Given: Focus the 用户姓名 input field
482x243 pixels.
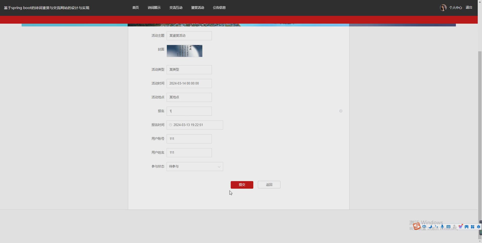Looking at the screenshot, I should pyautogui.click(x=189, y=153).
